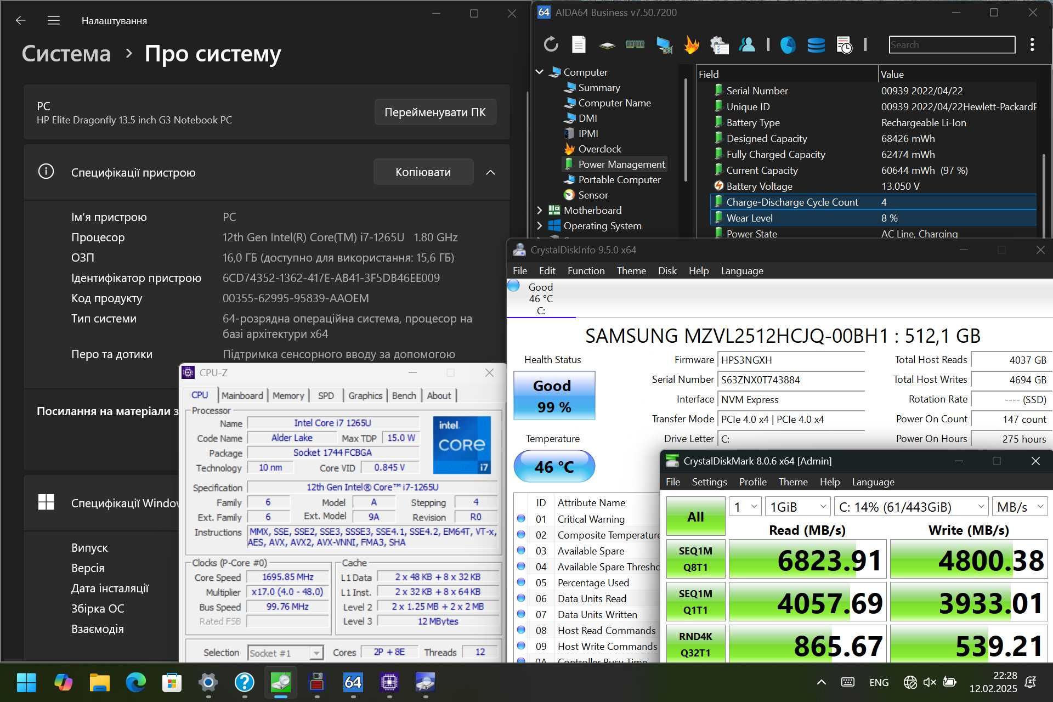Open Settings menu in CrystalDiskMark

coord(709,482)
